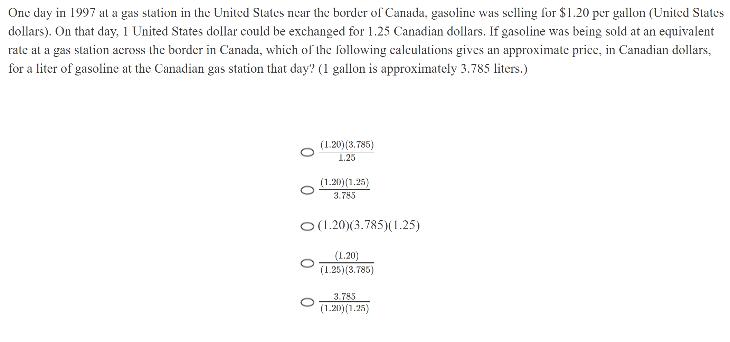
Task: Select radio button for (1.20)(3.785)/1.25 answer
Action: pyautogui.click(x=307, y=152)
